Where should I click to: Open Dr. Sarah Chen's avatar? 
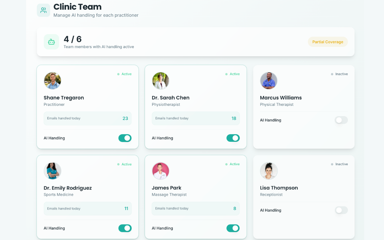pyautogui.click(x=161, y=81)
